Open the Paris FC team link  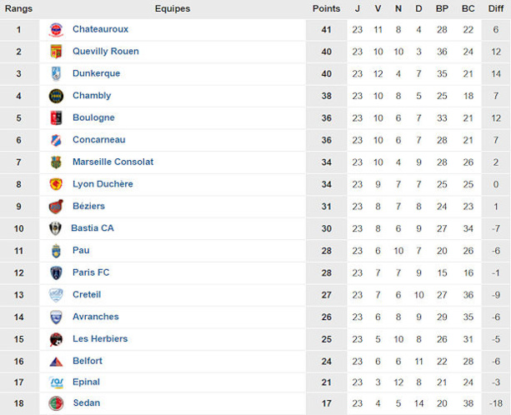[x=91, y=272]
